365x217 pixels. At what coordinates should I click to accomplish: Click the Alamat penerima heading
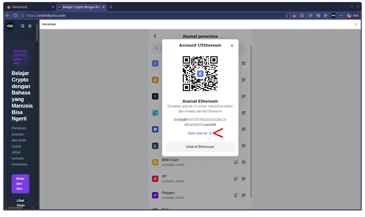pos(200,36)
